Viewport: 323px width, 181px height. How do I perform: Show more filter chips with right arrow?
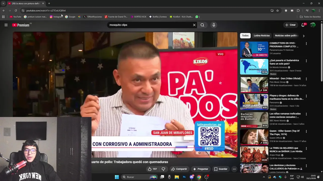click(x=304, y=36)
